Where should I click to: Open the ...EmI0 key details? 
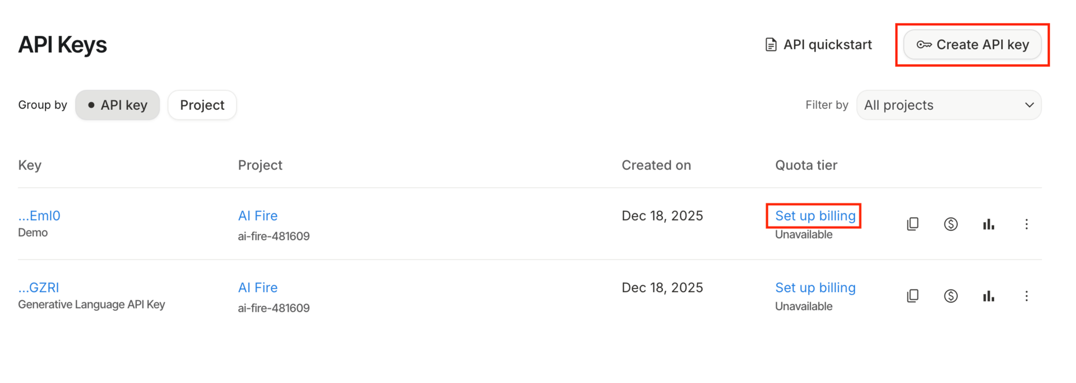(x=39, y=216)
